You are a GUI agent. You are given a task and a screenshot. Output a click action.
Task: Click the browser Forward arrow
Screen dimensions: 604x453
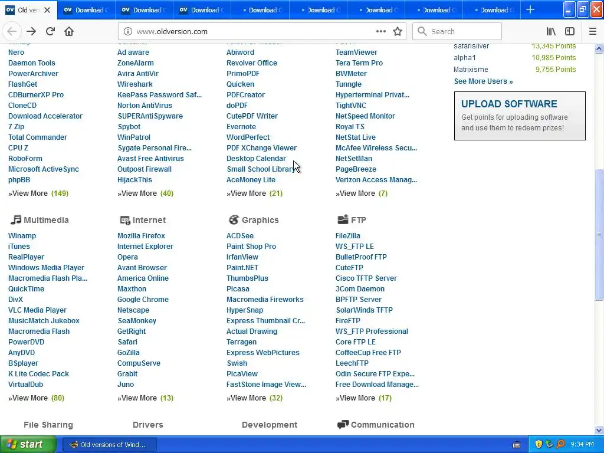[x=31, y=32]
